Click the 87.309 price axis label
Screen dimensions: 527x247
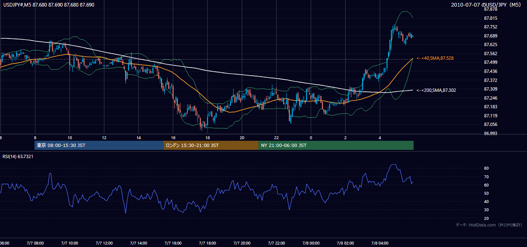pos(490,89)
